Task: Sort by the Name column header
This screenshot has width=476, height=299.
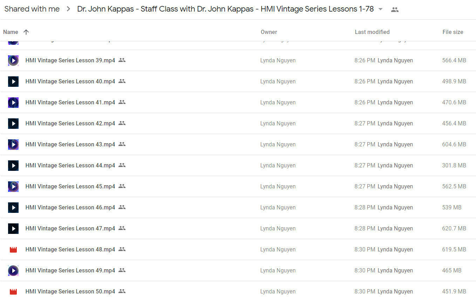Action: (11, 32)
